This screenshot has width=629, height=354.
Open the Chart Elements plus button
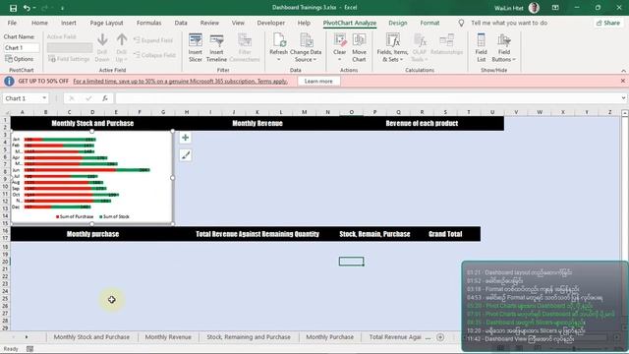pos(186,138)
